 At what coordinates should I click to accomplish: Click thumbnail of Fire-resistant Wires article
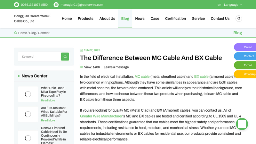tap(28, 114)
